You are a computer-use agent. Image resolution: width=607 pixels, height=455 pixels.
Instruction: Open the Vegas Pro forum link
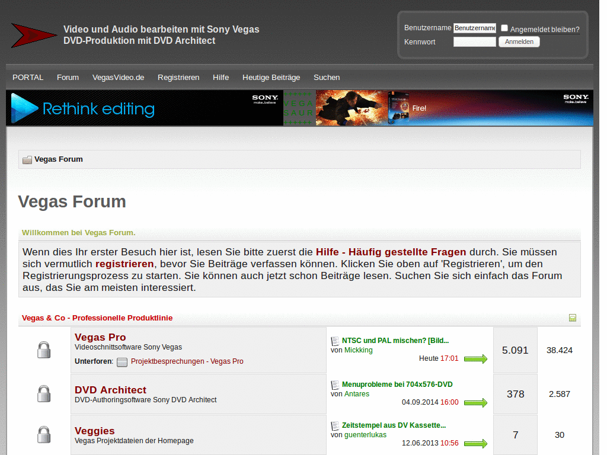pyautogui.click(x=100, y=337)
